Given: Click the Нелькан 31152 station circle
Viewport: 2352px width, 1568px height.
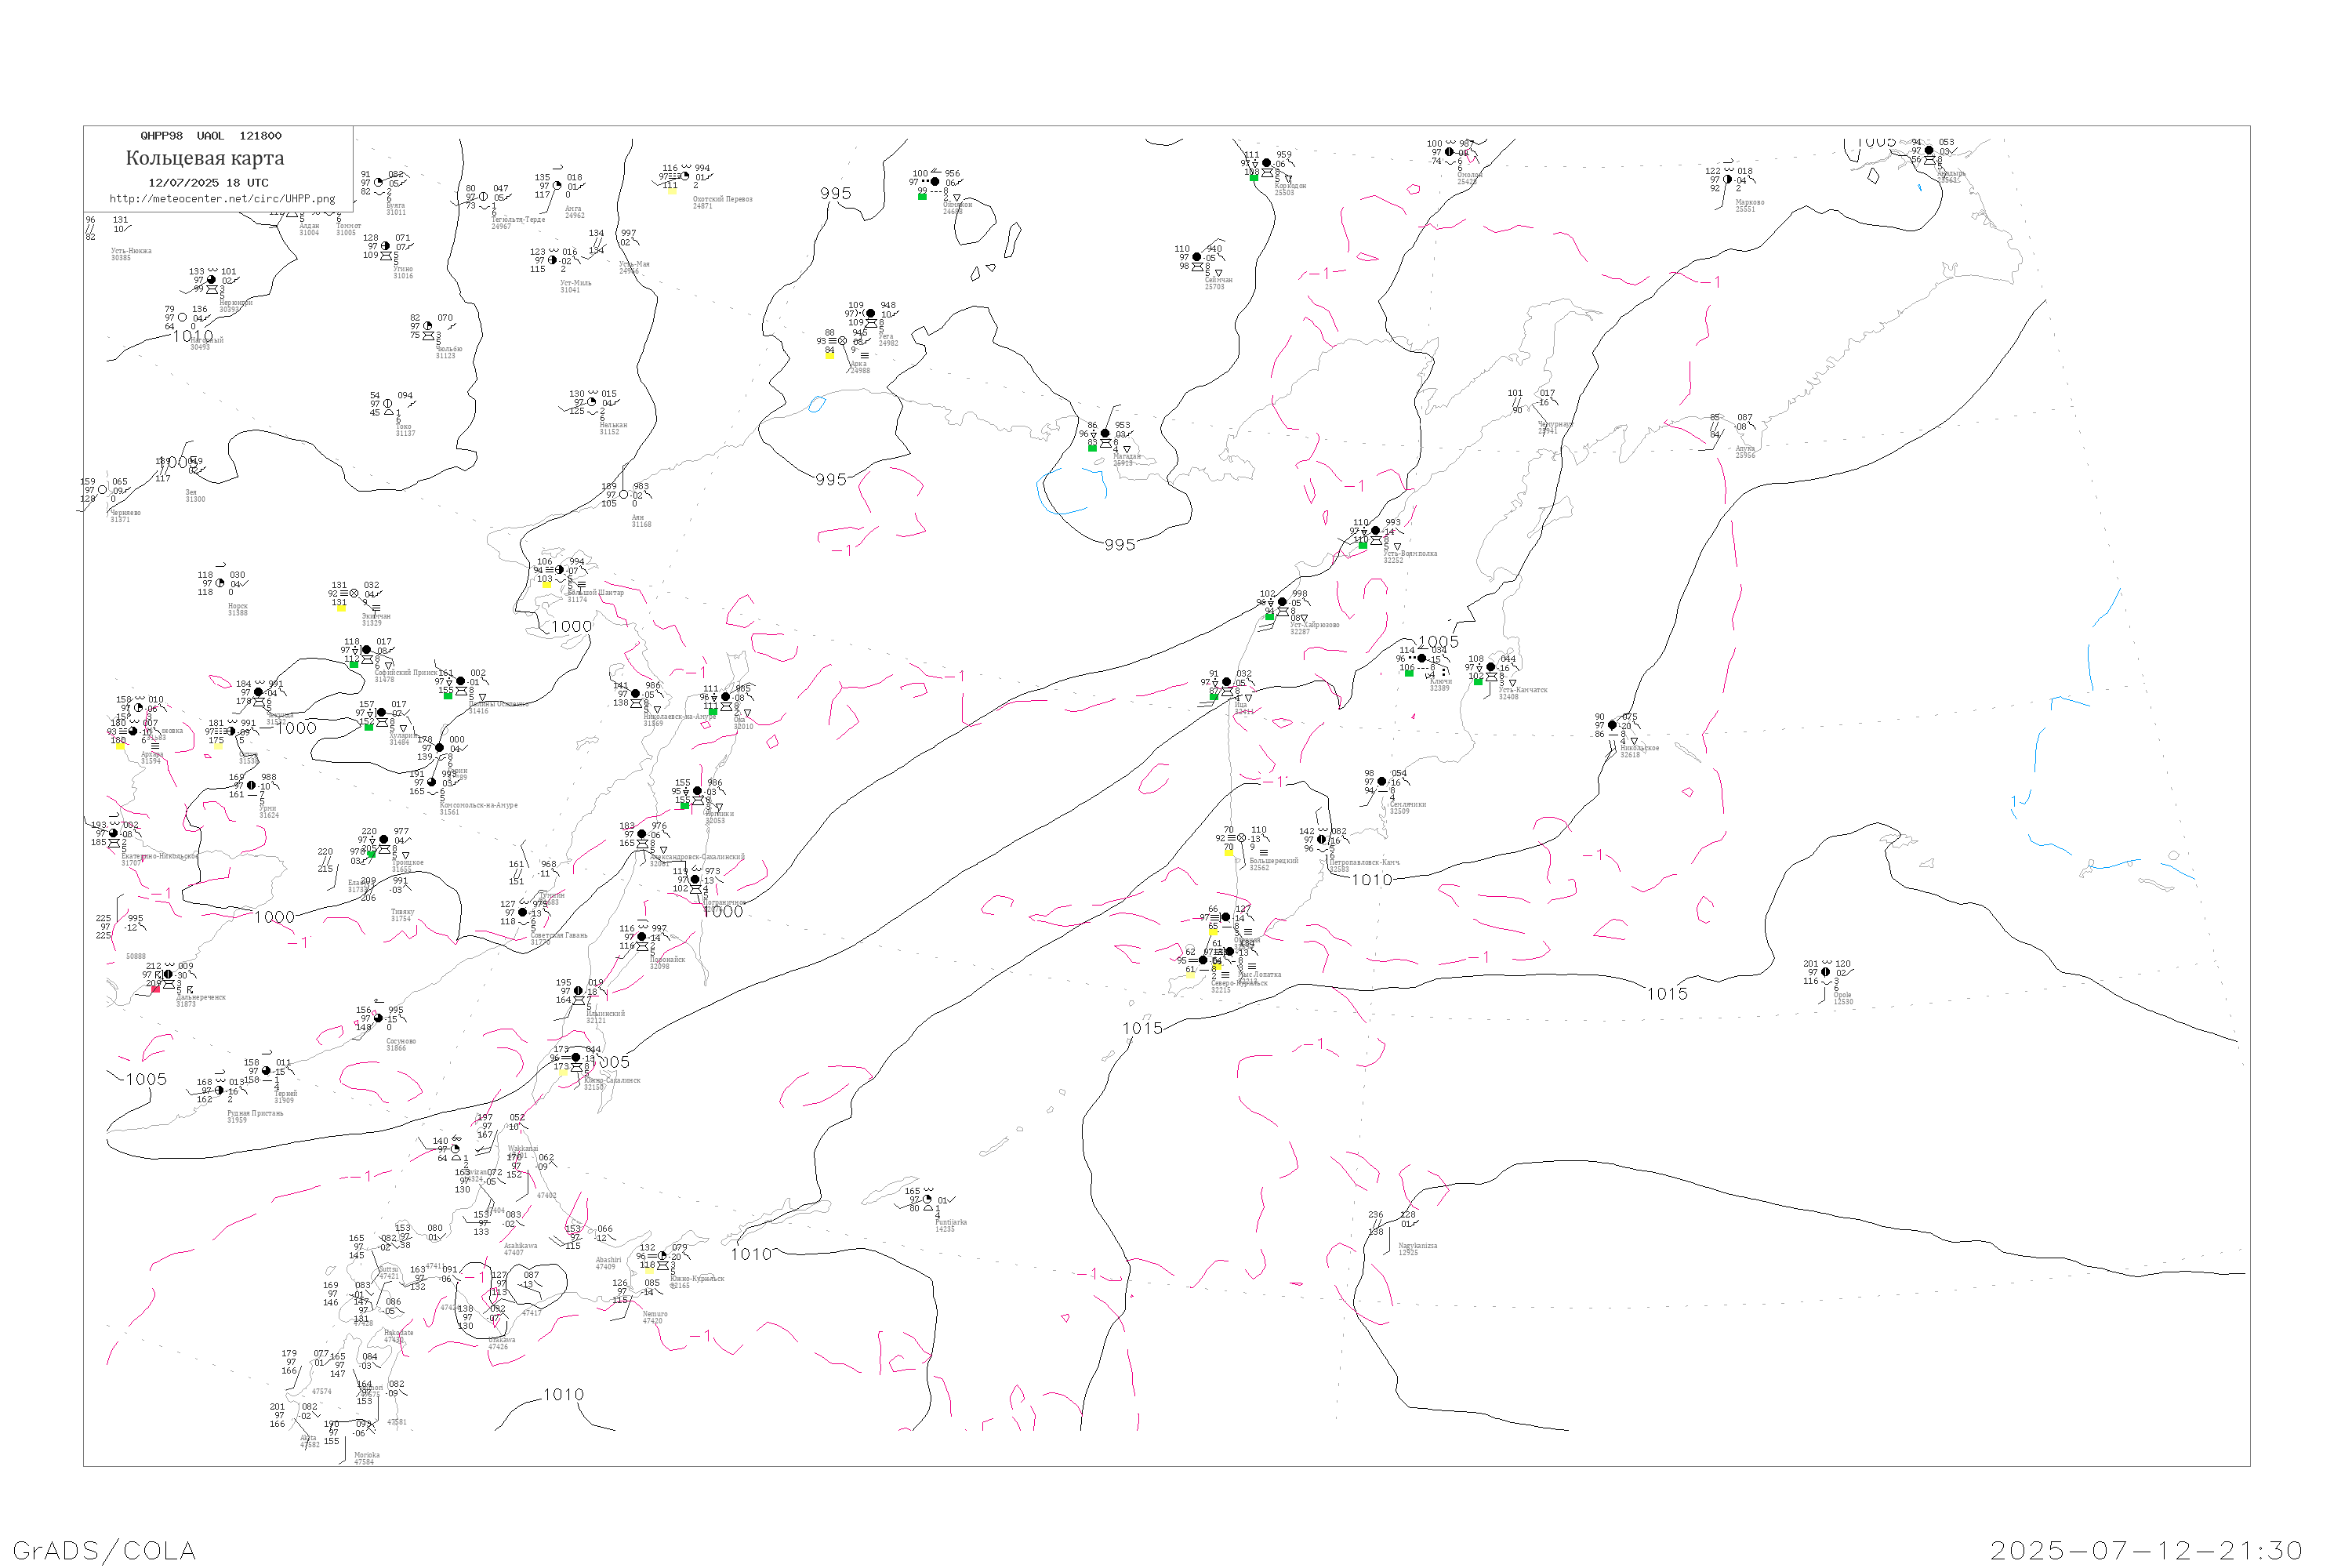Looking at the screenshot, I should pos(592,402).
